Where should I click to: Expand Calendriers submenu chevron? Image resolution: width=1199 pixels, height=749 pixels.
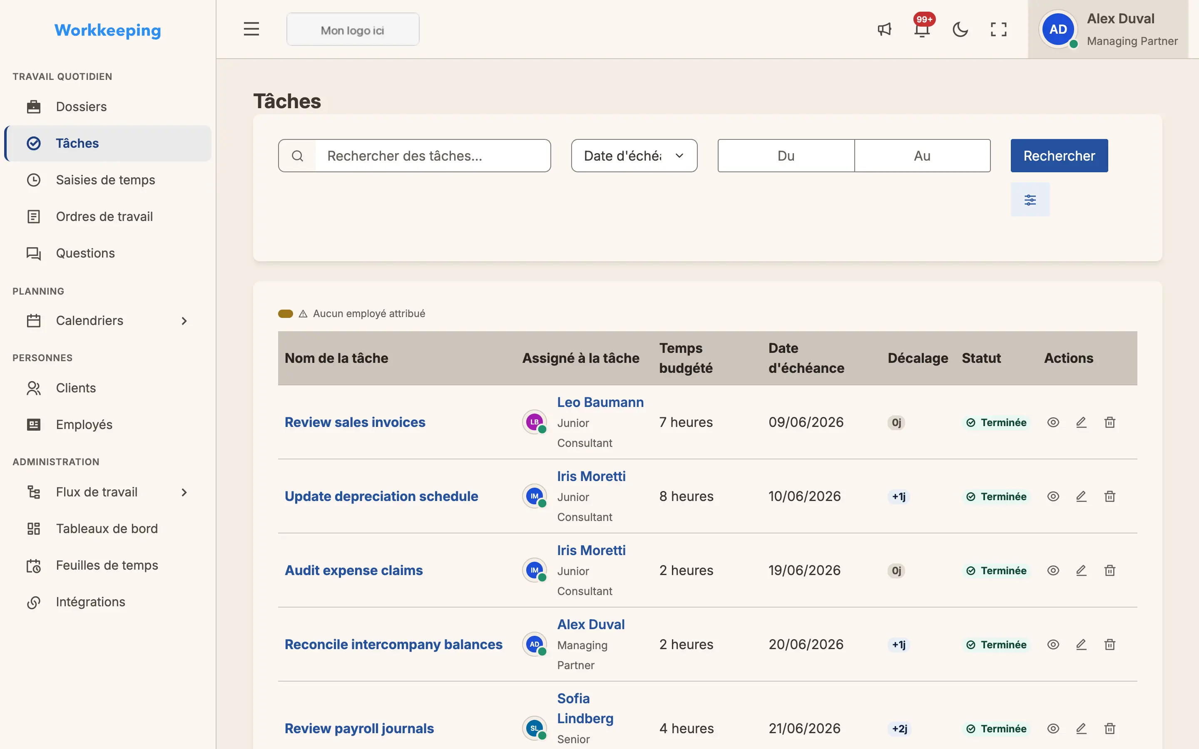pyautogui.click(x=184, y=320)
